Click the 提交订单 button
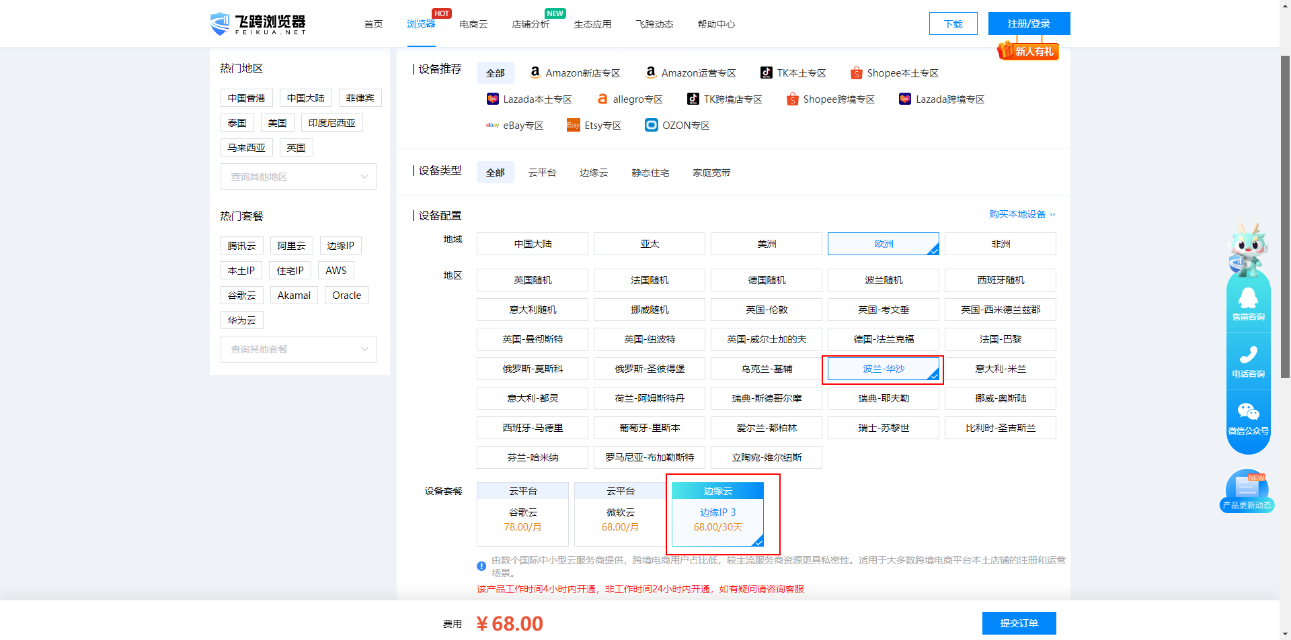 [1019, 623]
